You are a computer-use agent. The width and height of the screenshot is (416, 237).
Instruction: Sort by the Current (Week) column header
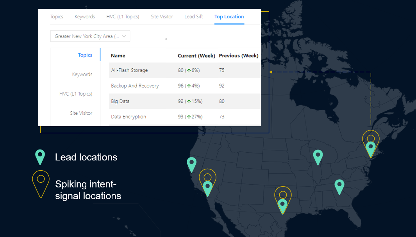[196, 55]
